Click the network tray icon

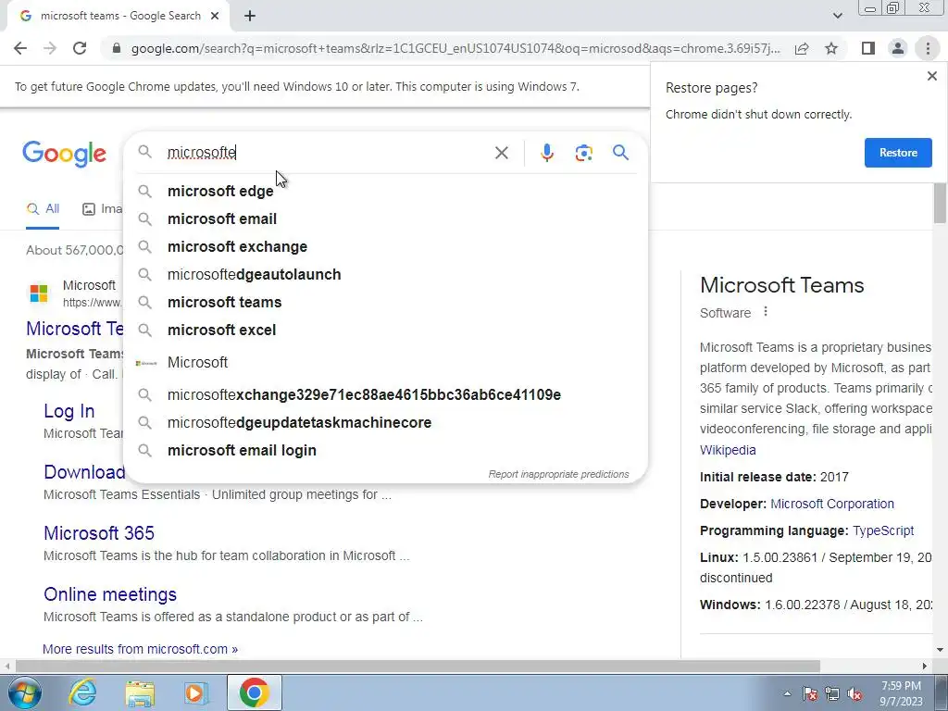pyautogui.click(x=832, y=693)
